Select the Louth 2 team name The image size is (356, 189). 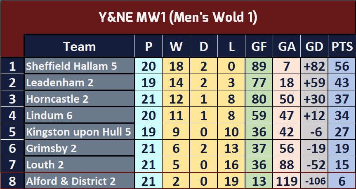[x=45, y=165]
